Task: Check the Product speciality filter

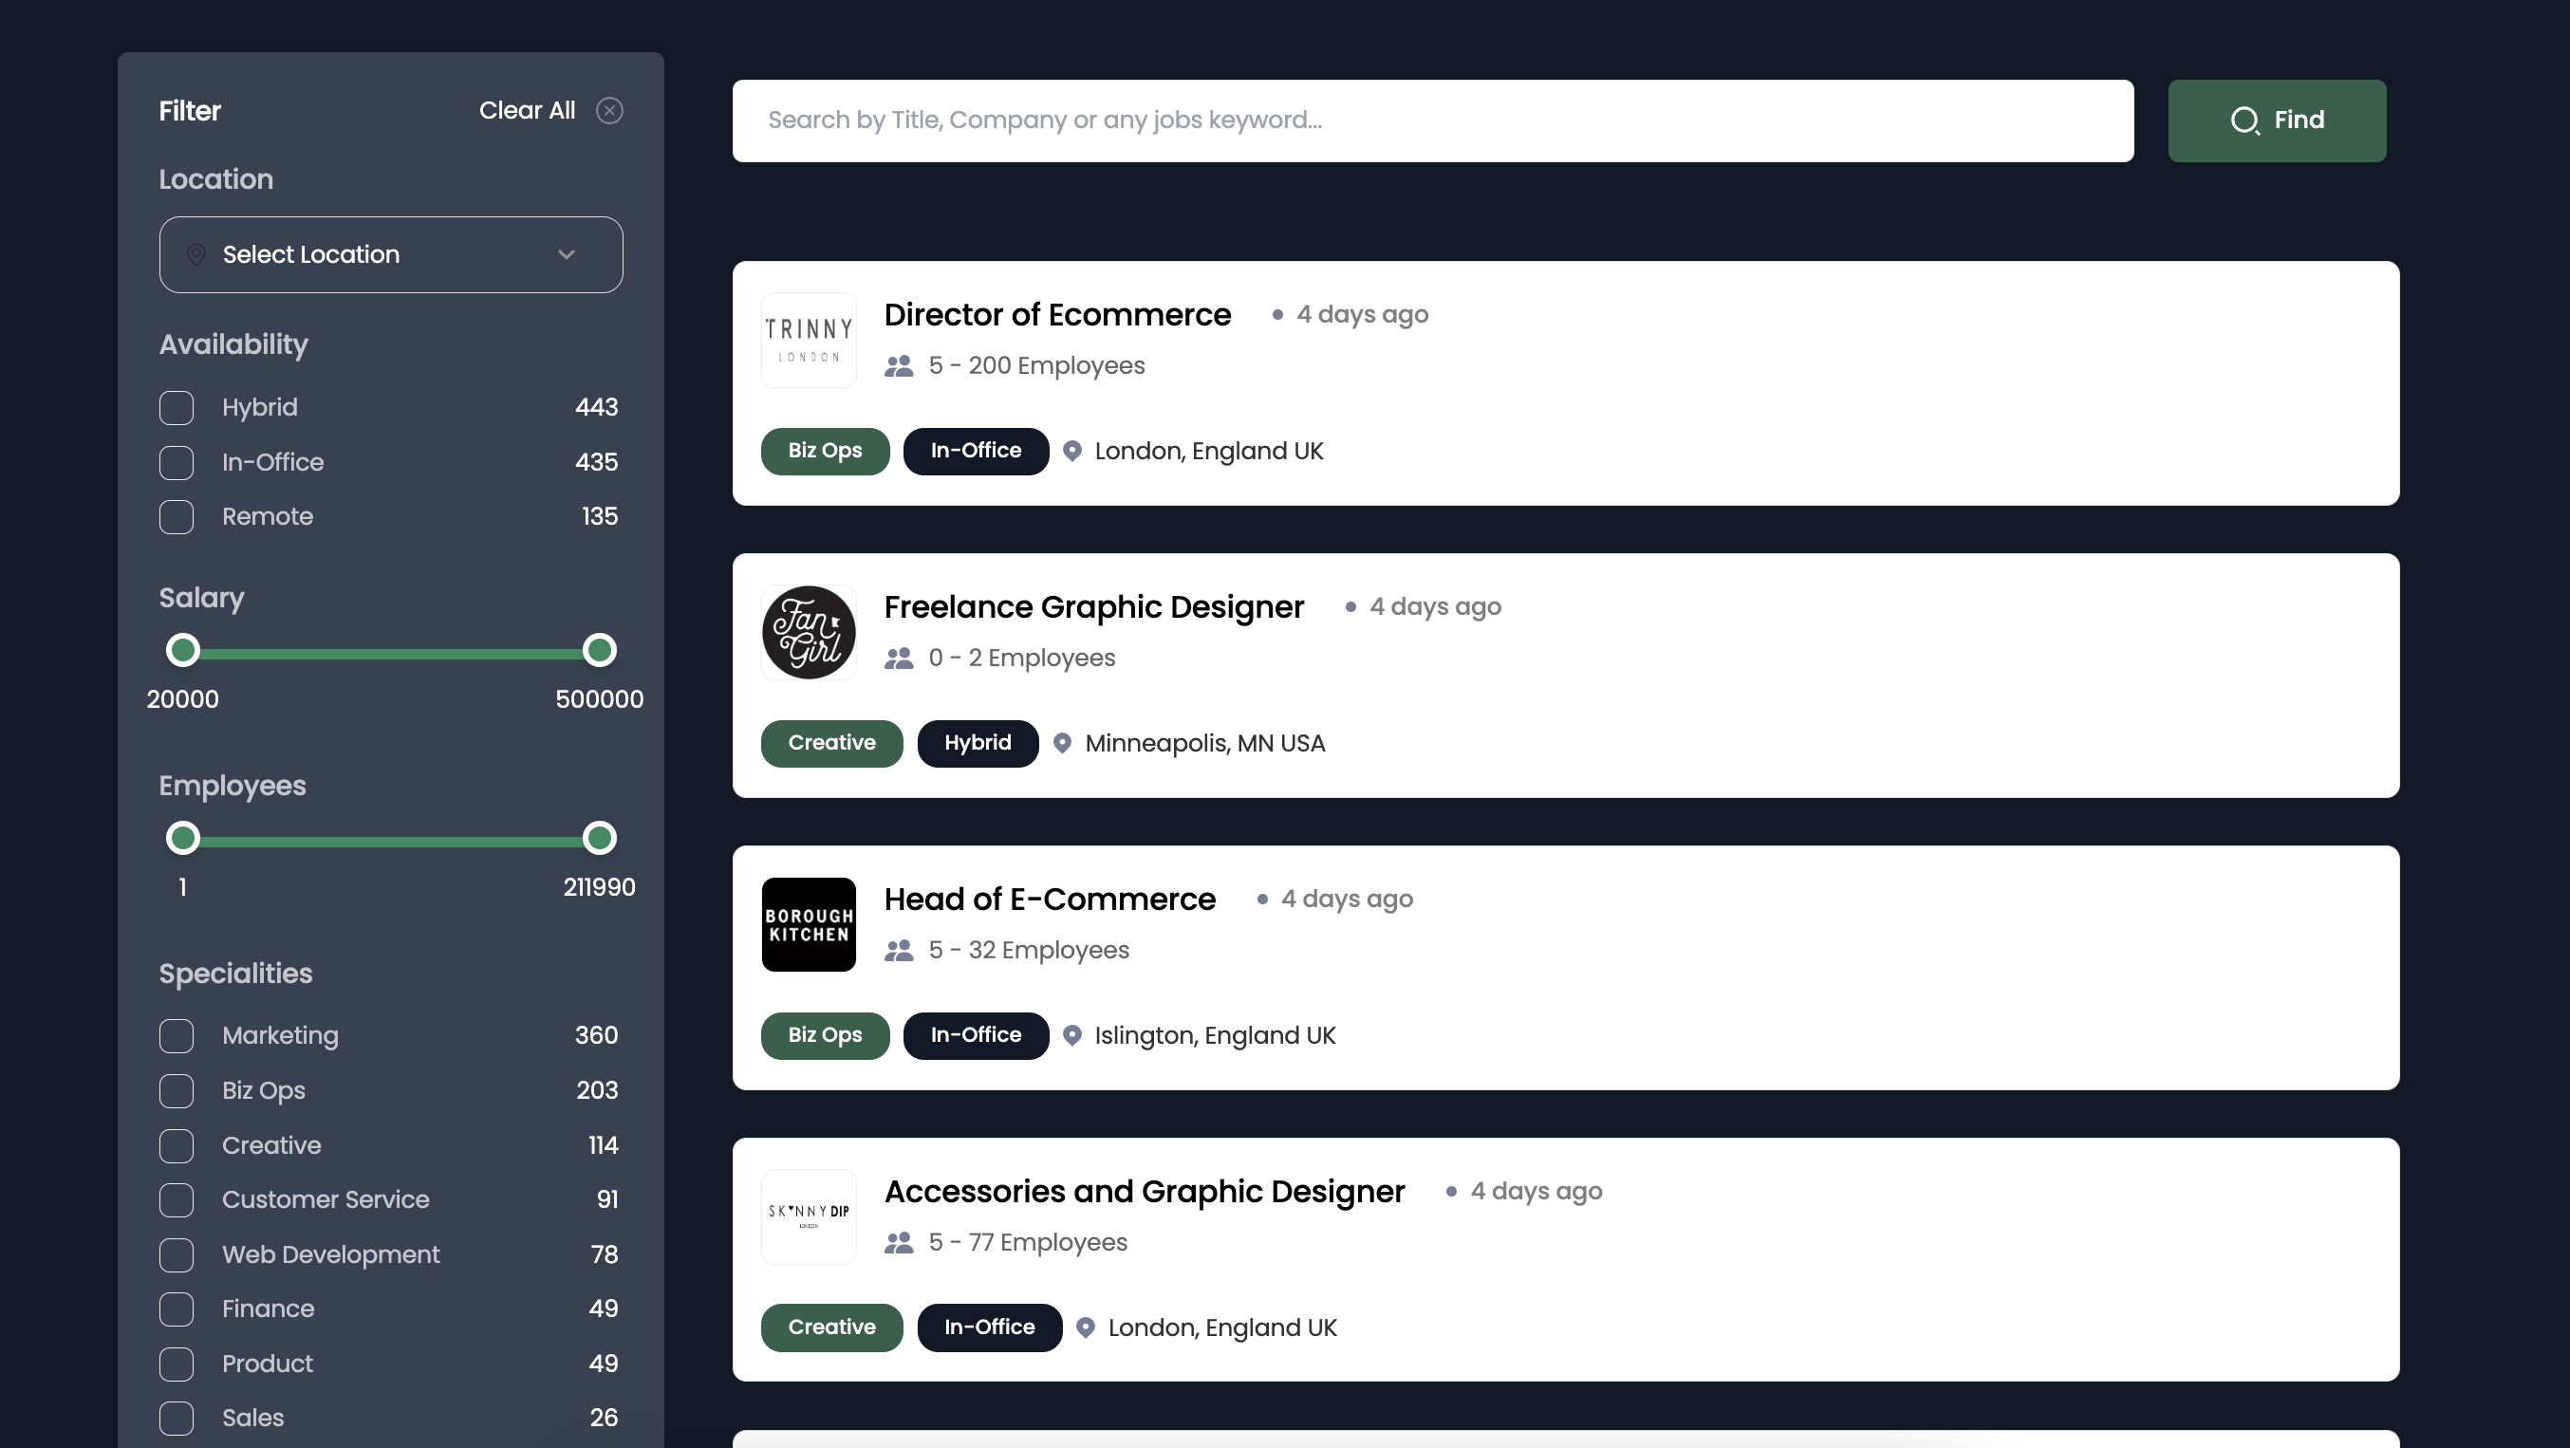Action: [177, 1364]
